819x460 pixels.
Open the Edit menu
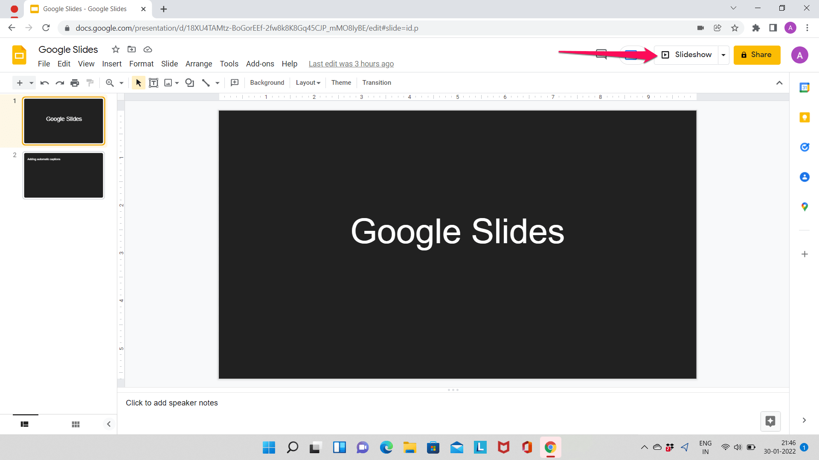[64, 64]
